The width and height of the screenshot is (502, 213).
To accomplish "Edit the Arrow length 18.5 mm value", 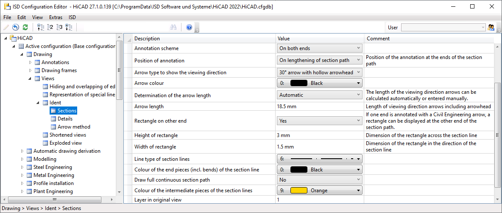I will point(320,106).
